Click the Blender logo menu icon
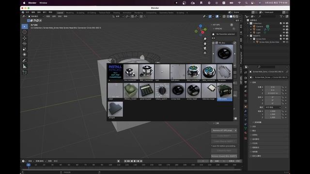 coord(23,13)
